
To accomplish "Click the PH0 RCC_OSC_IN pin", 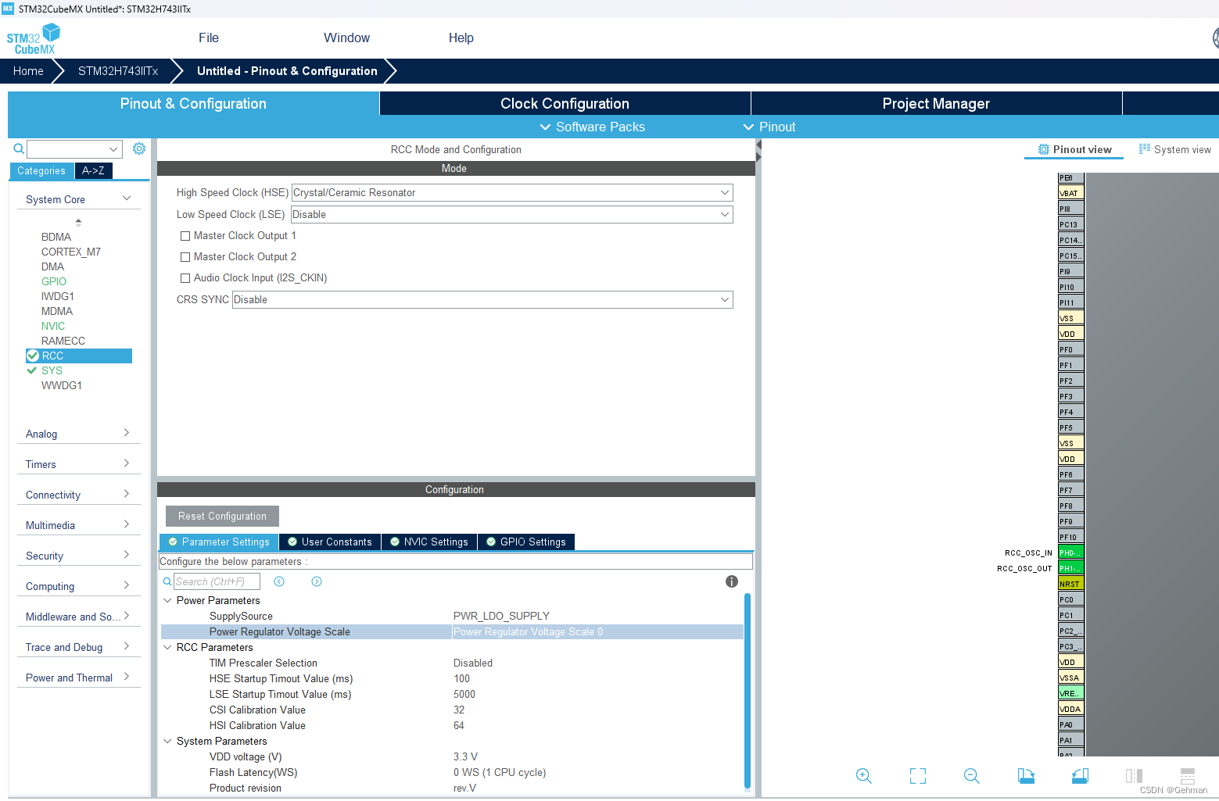I will (x=1070, y=552).
